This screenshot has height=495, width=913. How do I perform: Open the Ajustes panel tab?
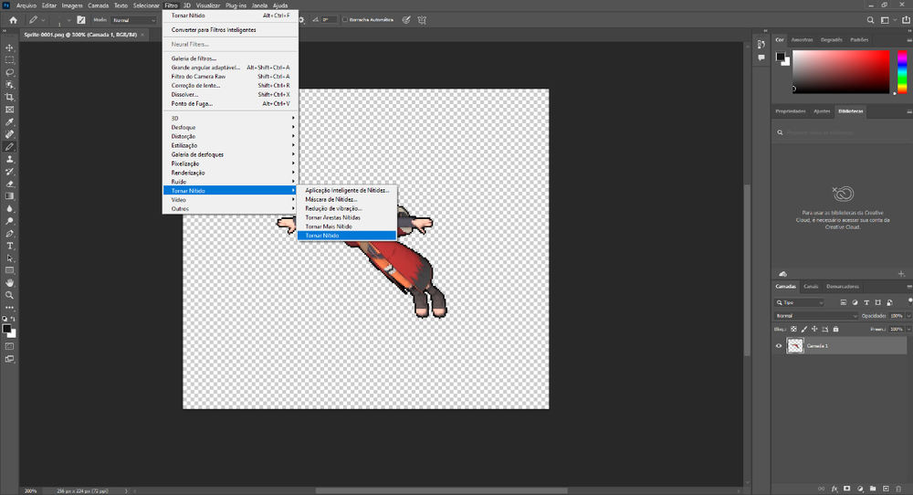822,111
